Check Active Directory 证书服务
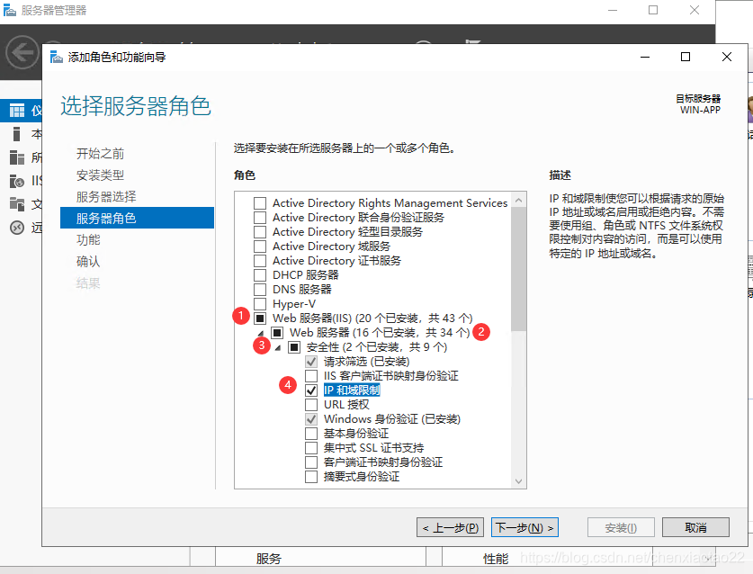This screenshot has height=574, width=753. pos(260,261)
